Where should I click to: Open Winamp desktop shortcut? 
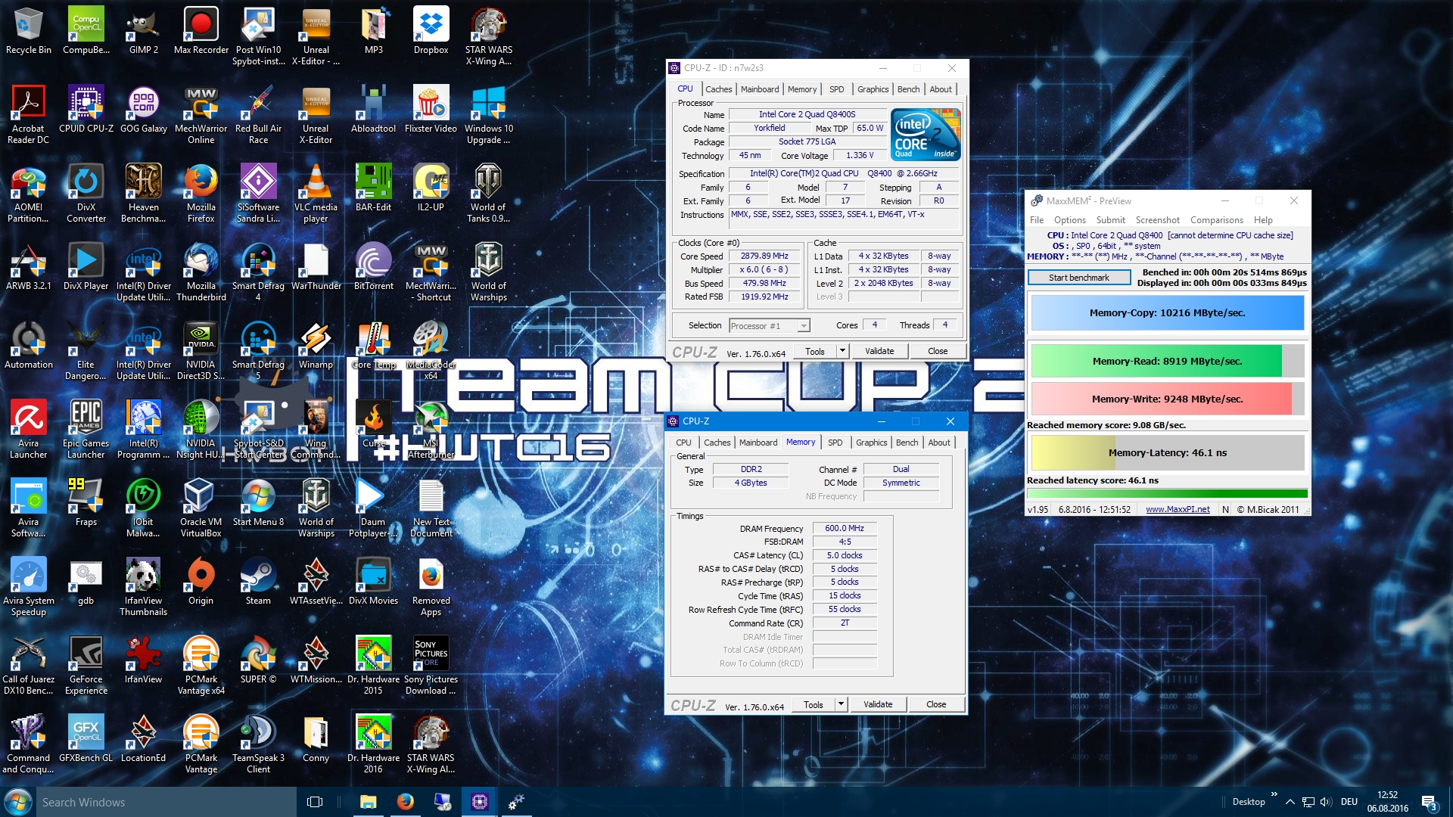316,346
